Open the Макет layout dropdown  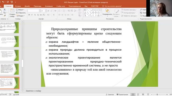click(20, 10)
